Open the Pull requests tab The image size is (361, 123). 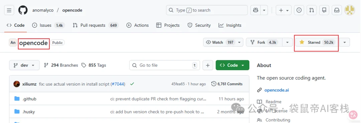point(96,25)
